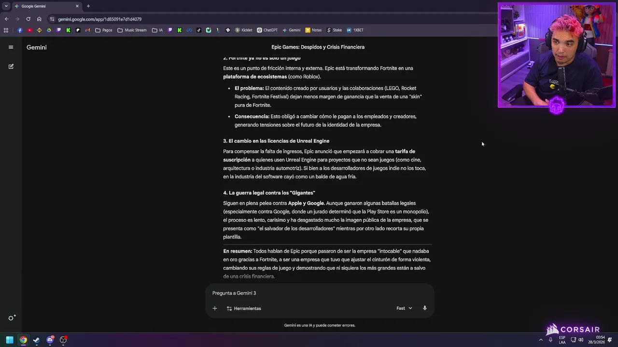Viewport: 618px width, 347px height.
Task: Click the site info icon in address bar
Action: coord(52,19)
